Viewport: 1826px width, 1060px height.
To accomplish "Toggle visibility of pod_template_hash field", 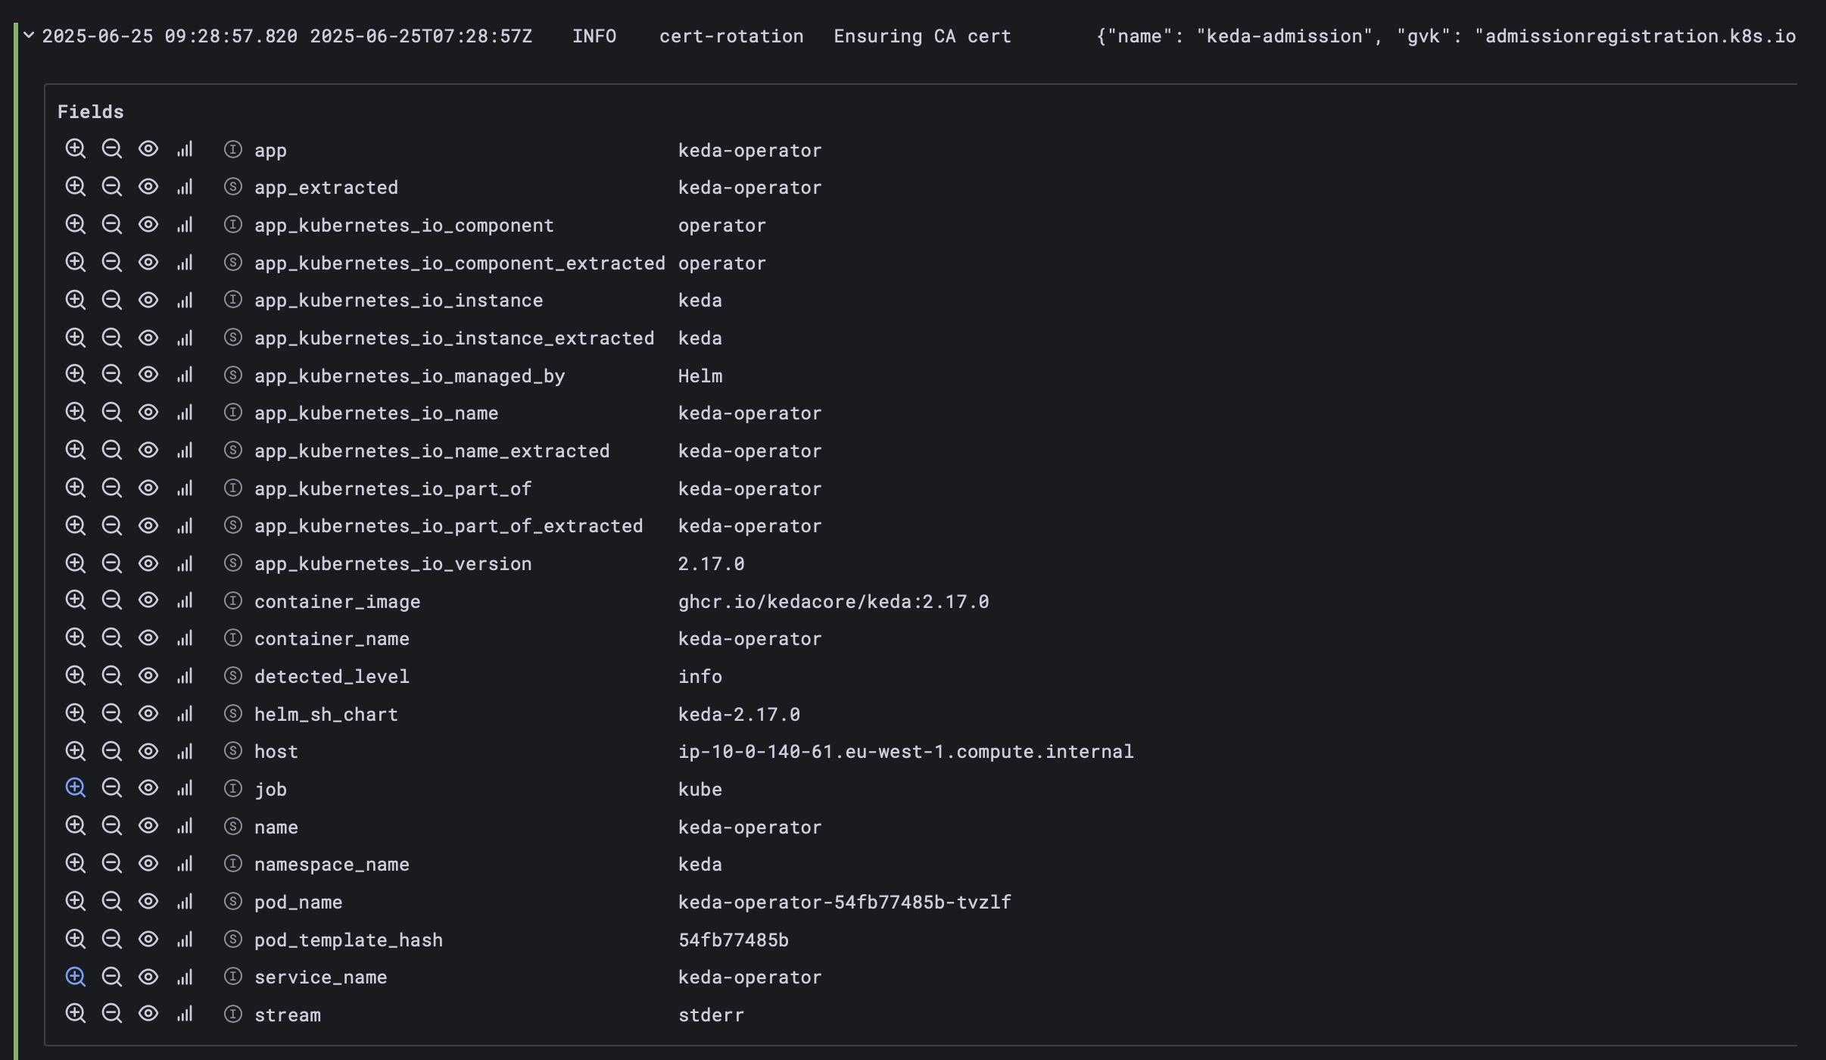I will (x=148, y=939).
